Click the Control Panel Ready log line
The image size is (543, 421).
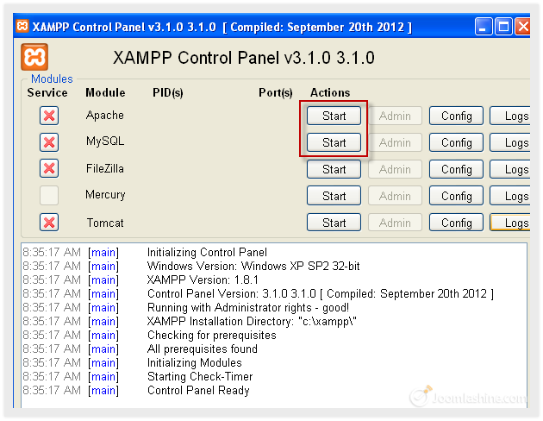coord(197,391)
